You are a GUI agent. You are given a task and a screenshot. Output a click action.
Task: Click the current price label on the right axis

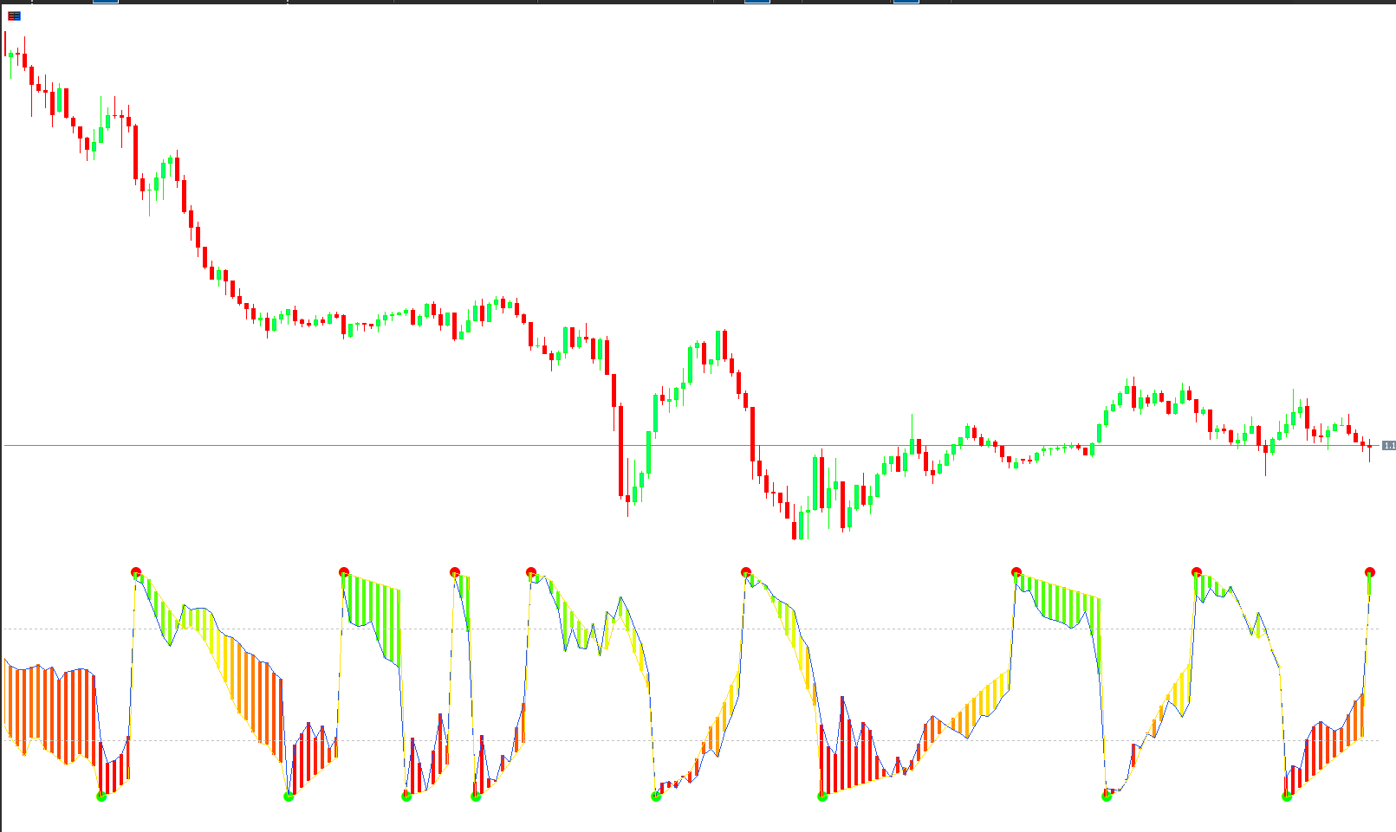(1388, 445)
